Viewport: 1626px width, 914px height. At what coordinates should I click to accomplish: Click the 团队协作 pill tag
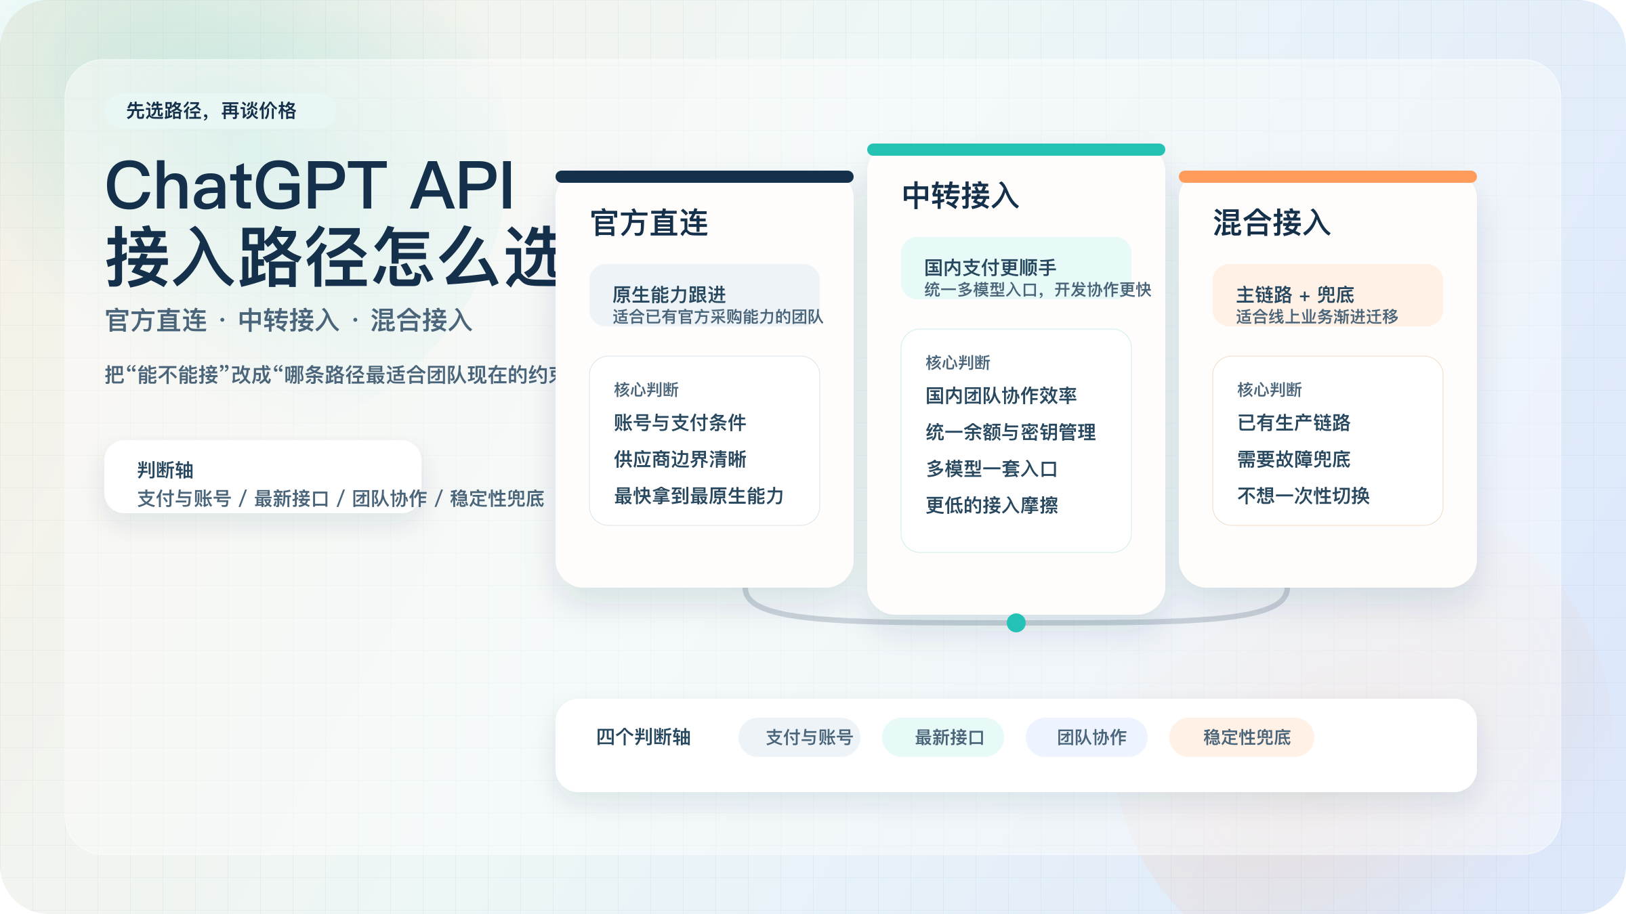coord(1086,737)
